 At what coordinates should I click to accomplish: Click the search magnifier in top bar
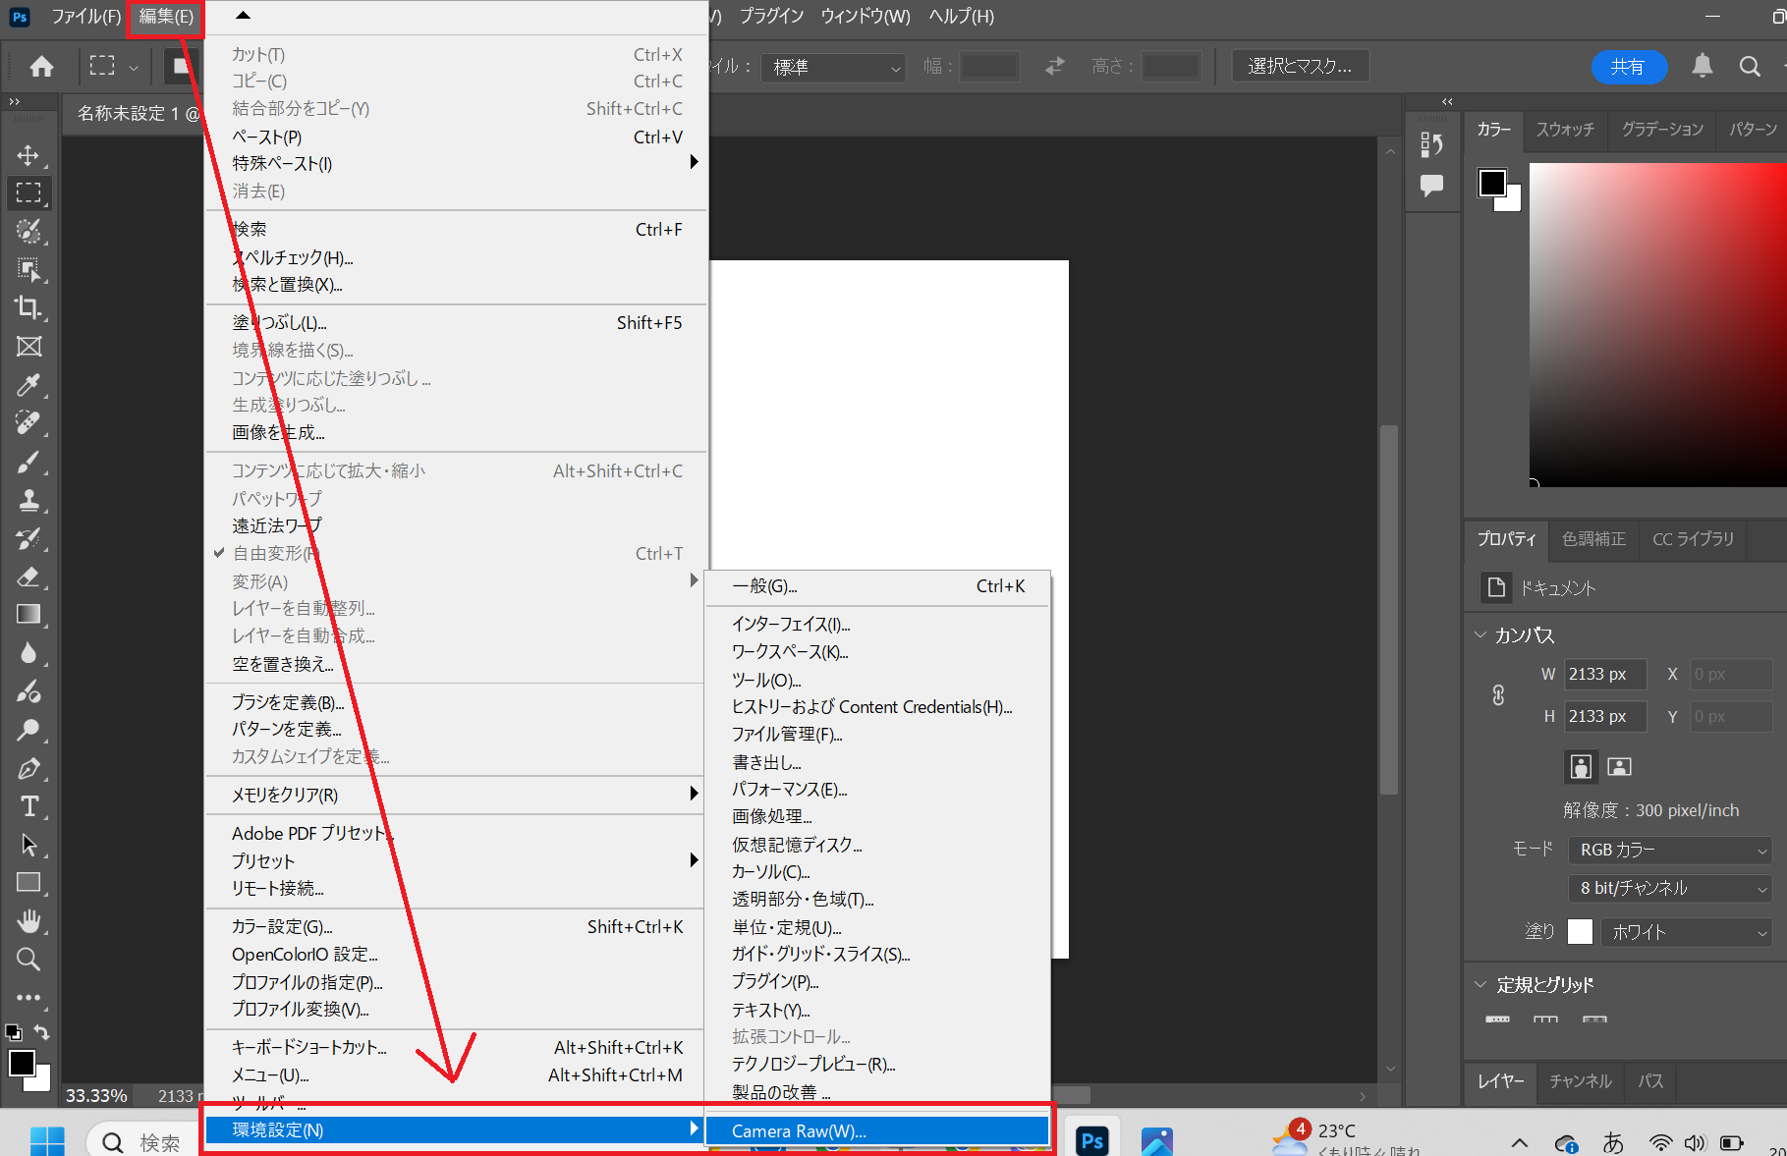coord(1750,66)
